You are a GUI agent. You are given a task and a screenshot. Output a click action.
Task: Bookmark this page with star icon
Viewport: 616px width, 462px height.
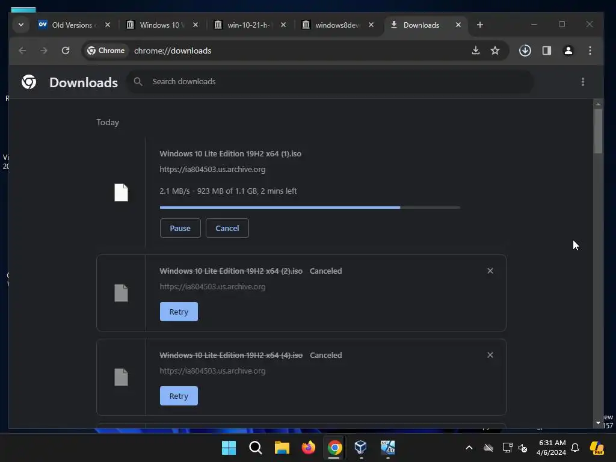tap(495, 51)
